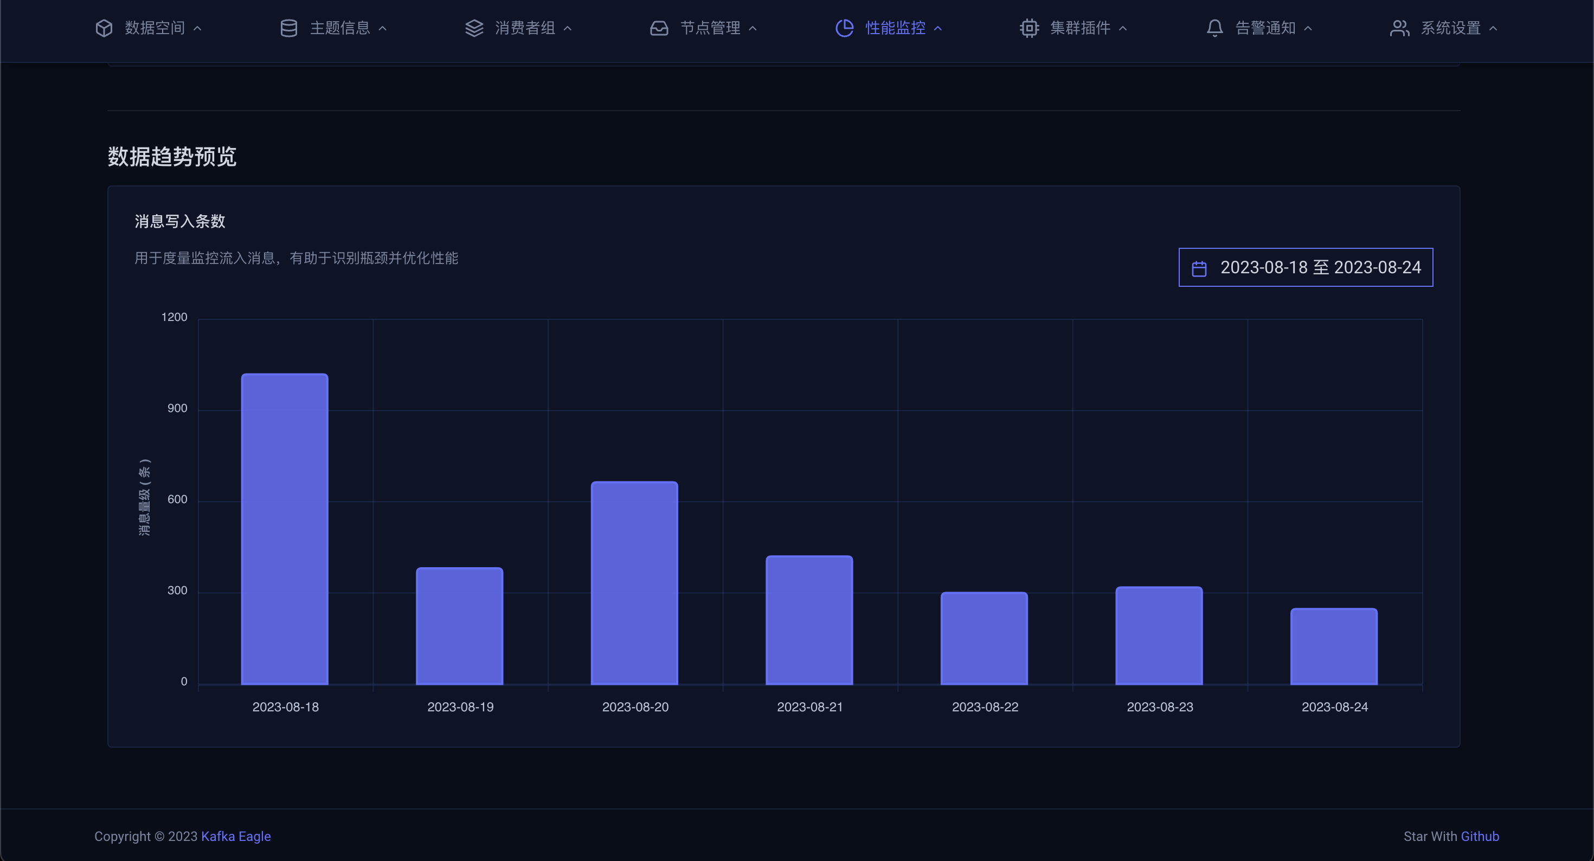Click the pie chart icon beside 性能监控
1594x861 pixels.
pyautogui.click(x=844, y=29)
